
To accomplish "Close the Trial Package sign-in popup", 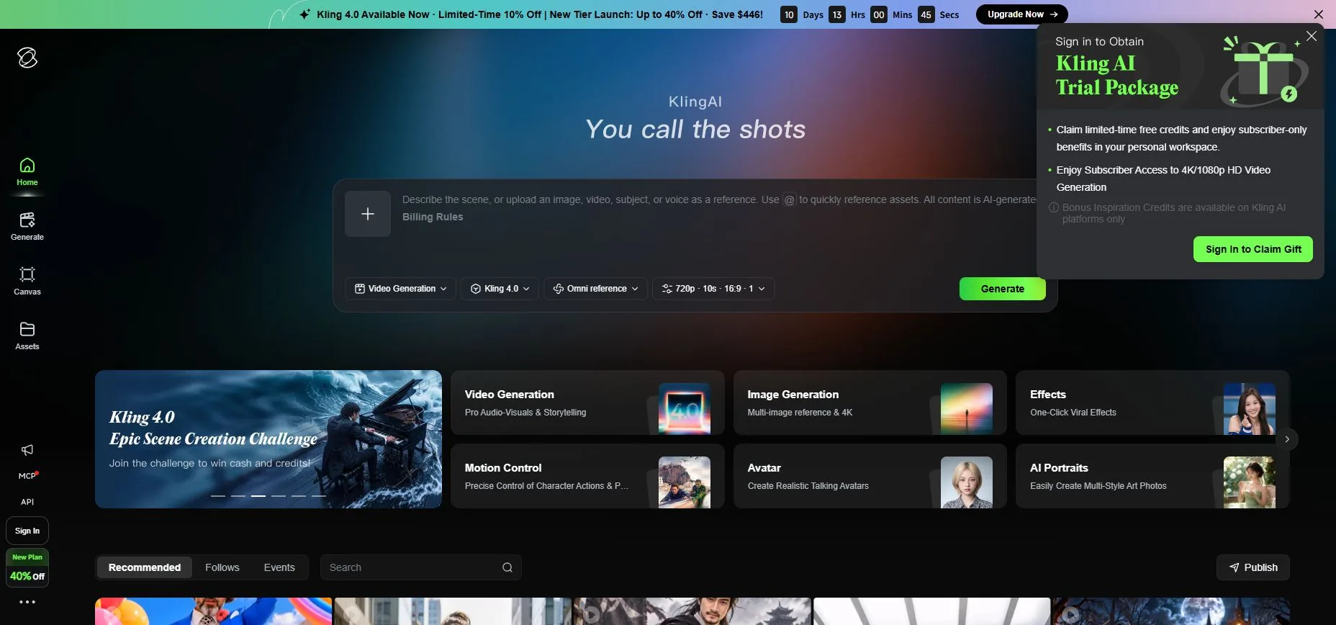I will click(1312, 36).
